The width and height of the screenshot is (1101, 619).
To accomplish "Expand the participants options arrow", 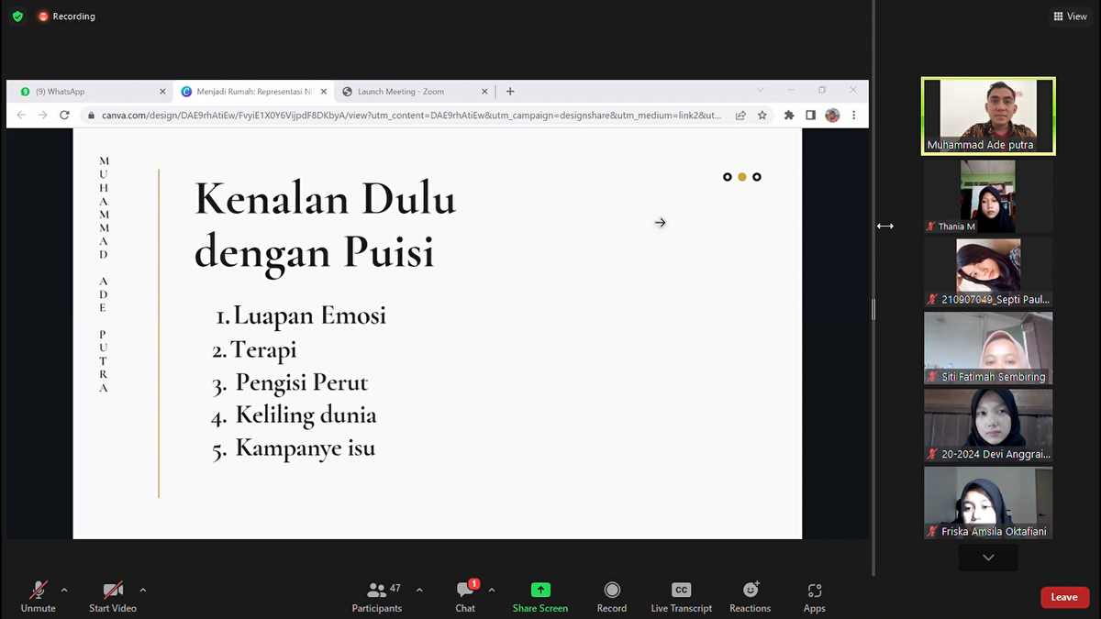I will [x=419, y=590].
